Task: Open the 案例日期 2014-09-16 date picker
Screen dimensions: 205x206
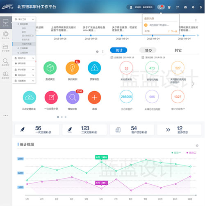Action: click(153, 57)
